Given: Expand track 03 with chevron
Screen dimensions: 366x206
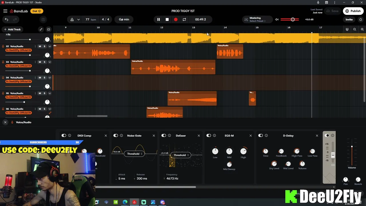Looking at the screenshot, I should [49, 62].
